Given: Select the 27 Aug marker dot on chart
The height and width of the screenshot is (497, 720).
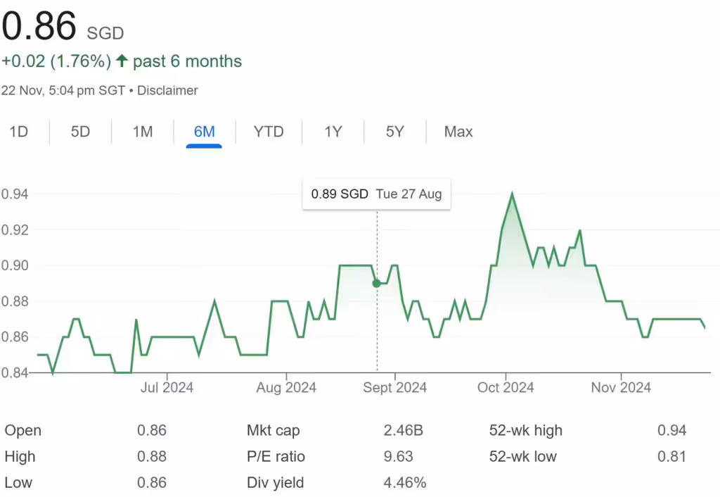Looking at the screenshot, I should pos(376,283).
